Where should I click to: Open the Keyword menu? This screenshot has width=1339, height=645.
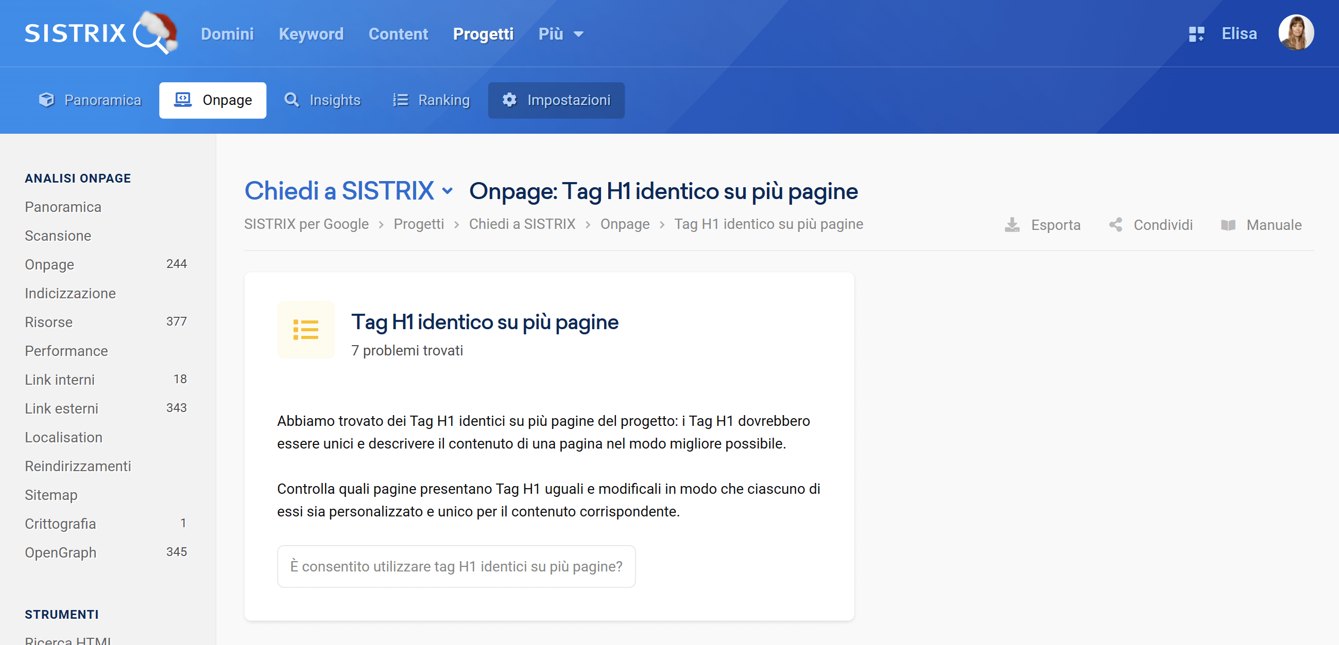pos(311,33)
